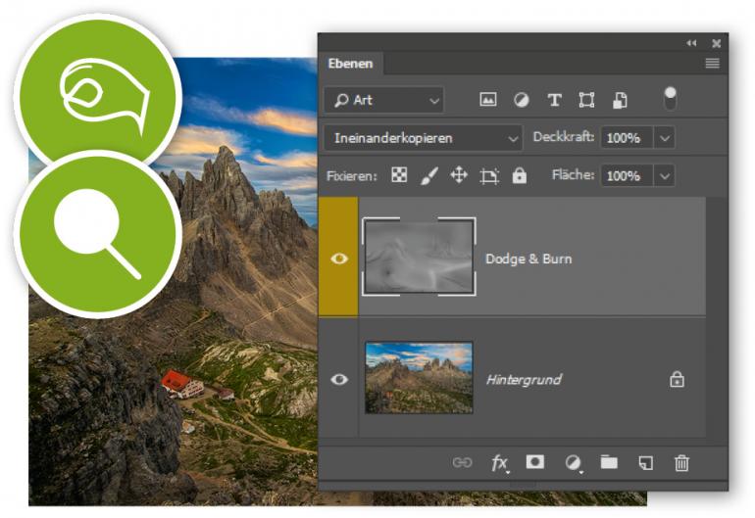
Task: Add a layer mask
Action: coord(535,462)
